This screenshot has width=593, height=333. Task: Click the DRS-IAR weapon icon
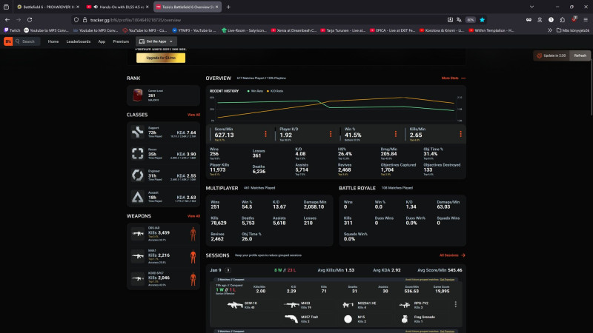[138, 234]
